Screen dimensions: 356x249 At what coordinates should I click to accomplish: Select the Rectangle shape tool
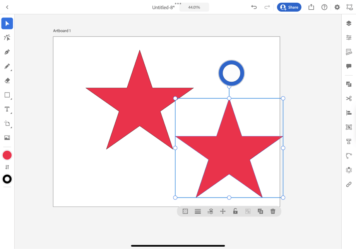tap(7, 95)
